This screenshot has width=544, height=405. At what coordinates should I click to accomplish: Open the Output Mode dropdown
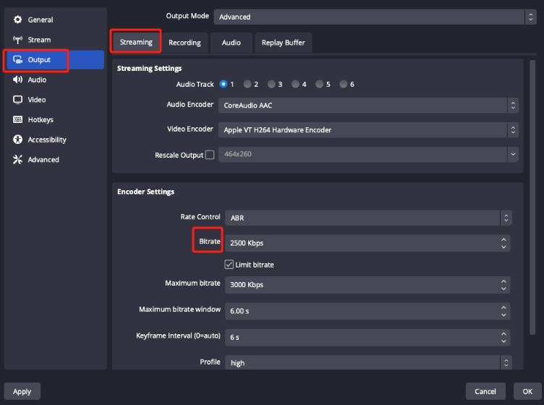coord(375,17)
